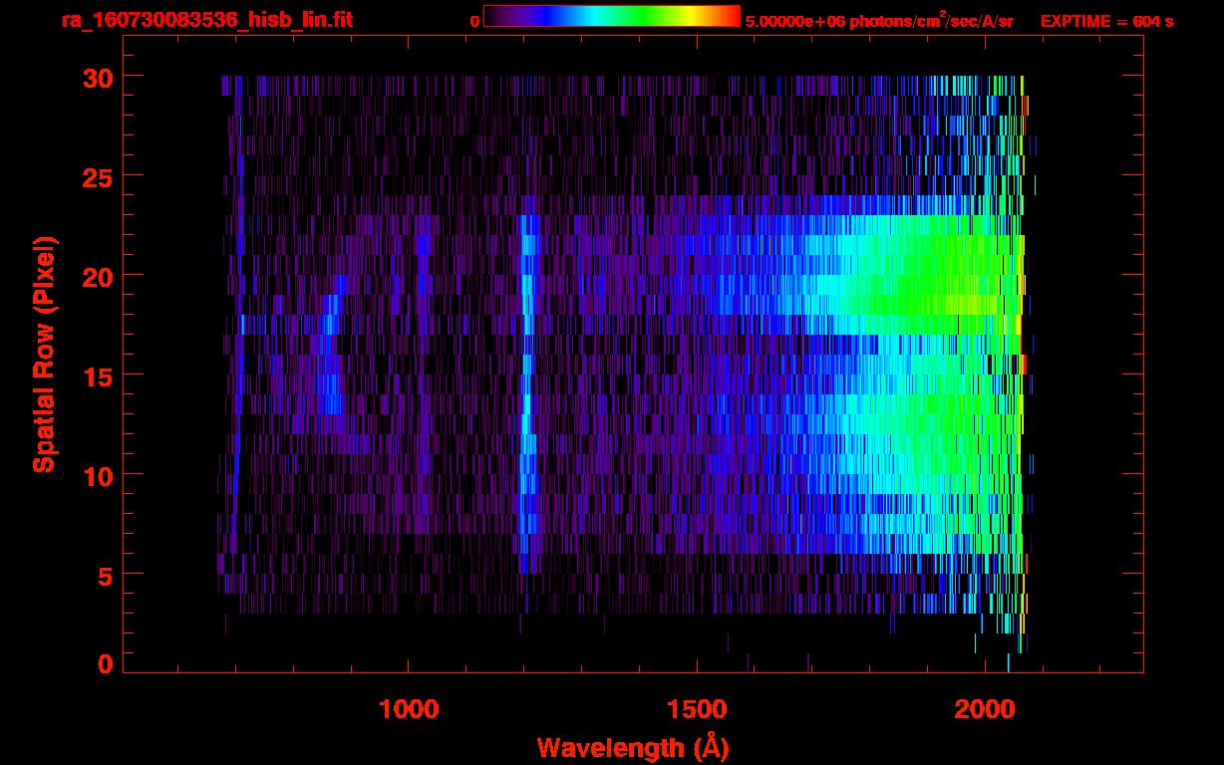Click the bright vertical emission line near 1200 Å

(x=526, y=379)
